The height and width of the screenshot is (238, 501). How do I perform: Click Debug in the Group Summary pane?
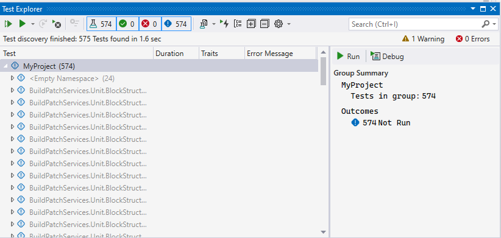click(387, 57)
